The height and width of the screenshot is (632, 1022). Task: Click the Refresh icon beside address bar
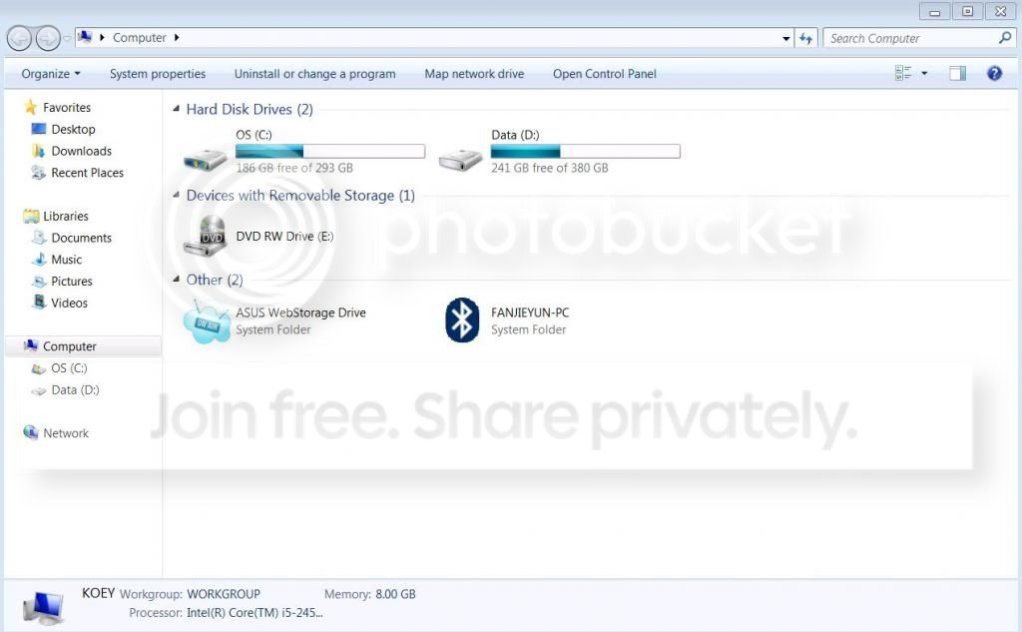(x=805, y=39)
